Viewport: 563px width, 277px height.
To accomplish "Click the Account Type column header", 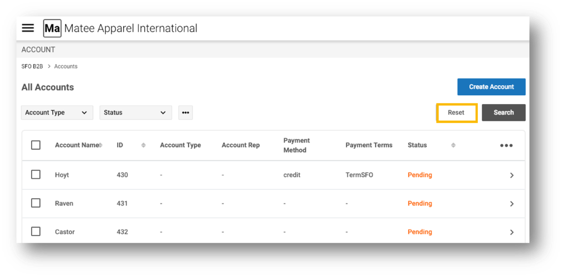I will 180,145.
